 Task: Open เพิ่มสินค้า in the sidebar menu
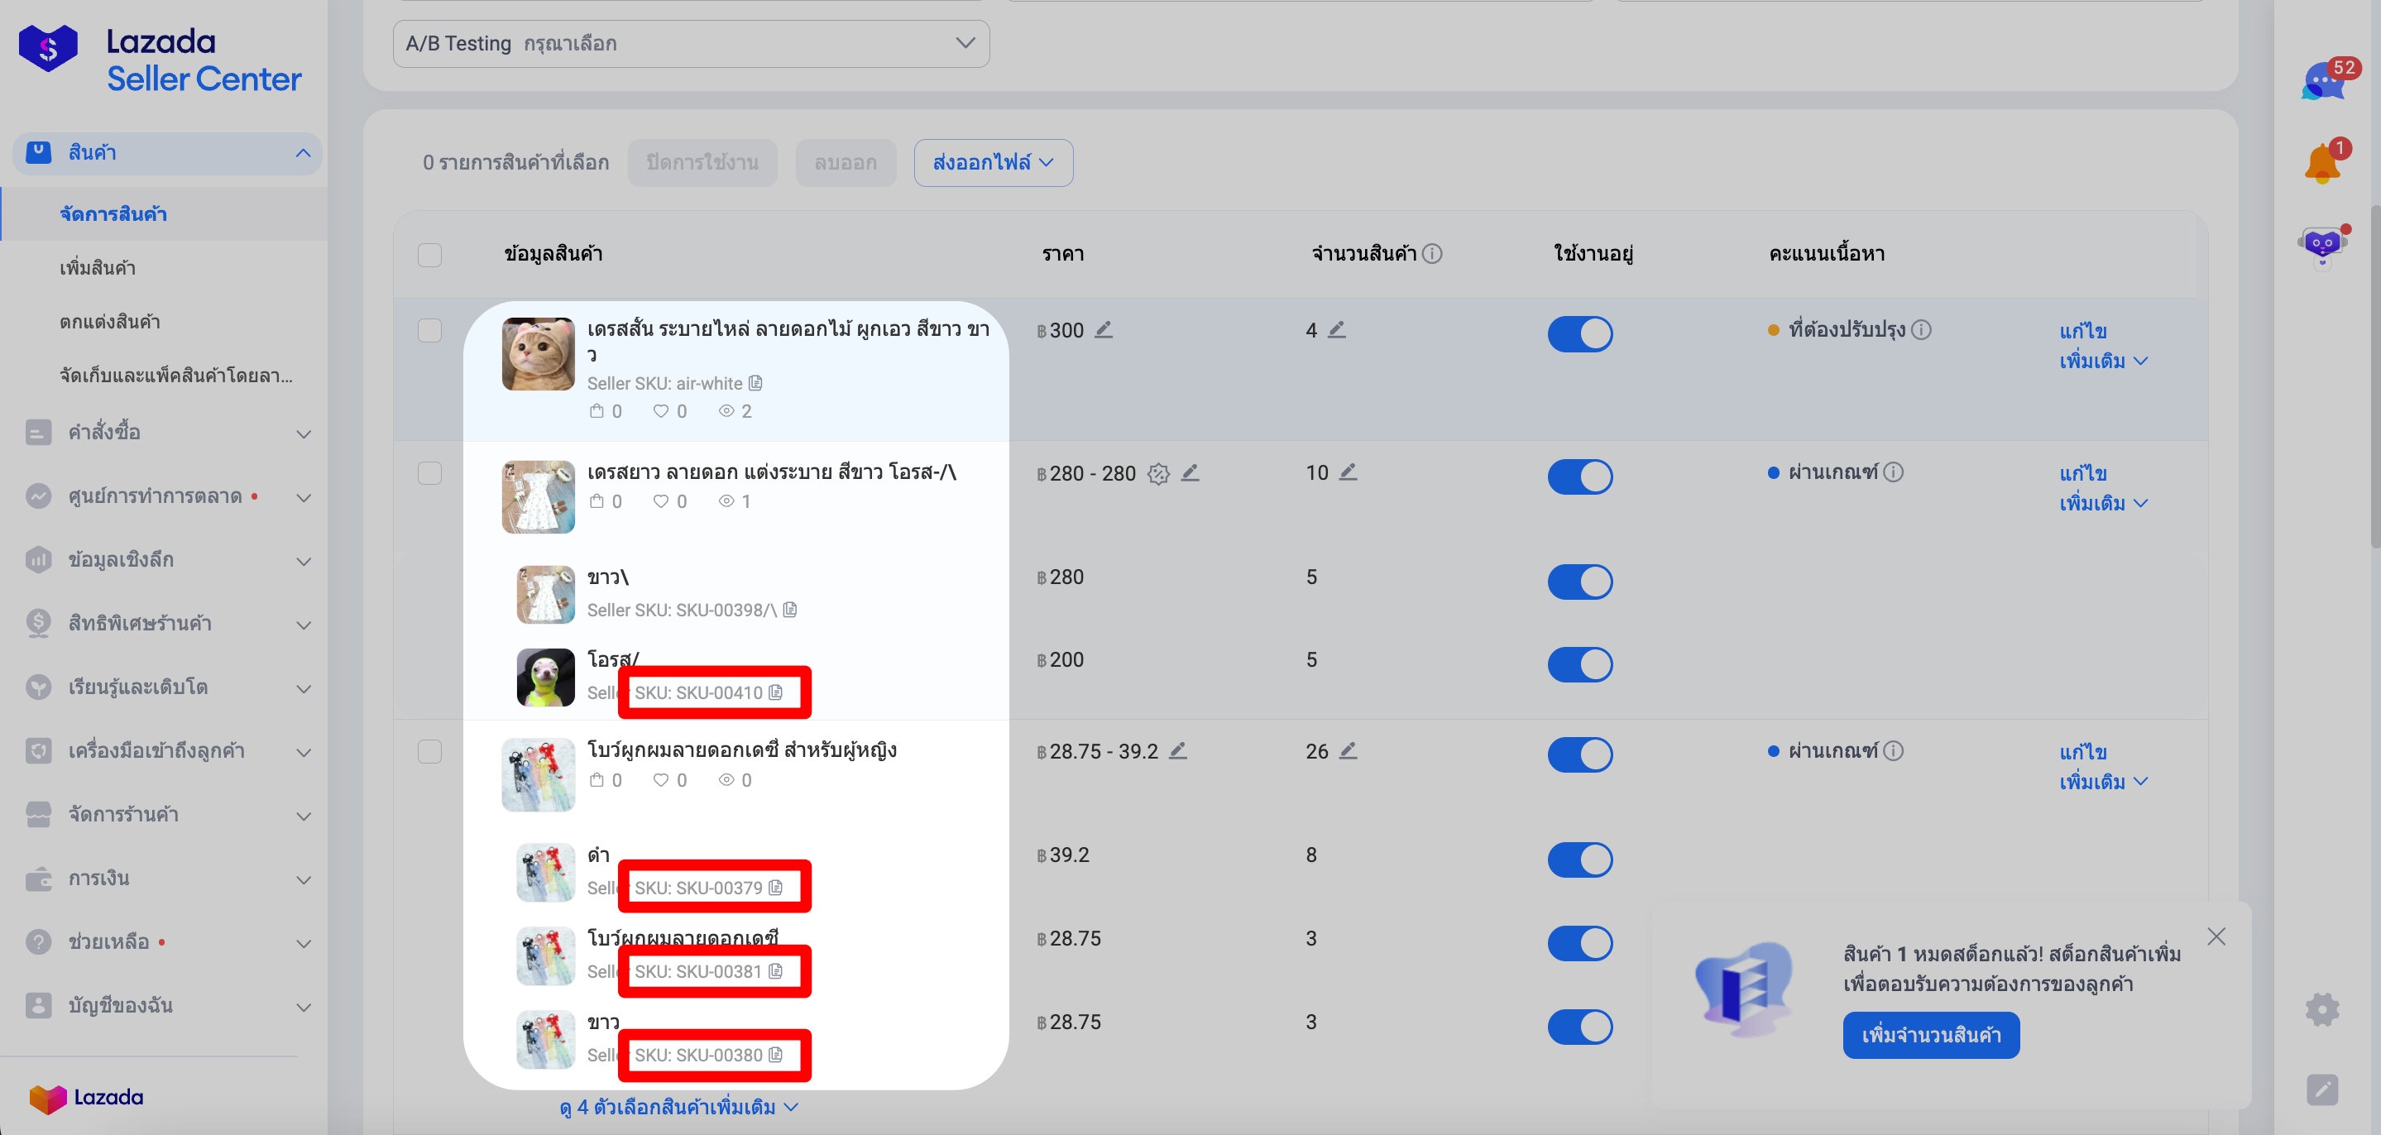pos(98,268)
